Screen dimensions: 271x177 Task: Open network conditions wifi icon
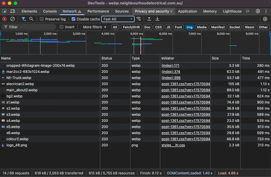pyautogui.click(x=139, y=19)
